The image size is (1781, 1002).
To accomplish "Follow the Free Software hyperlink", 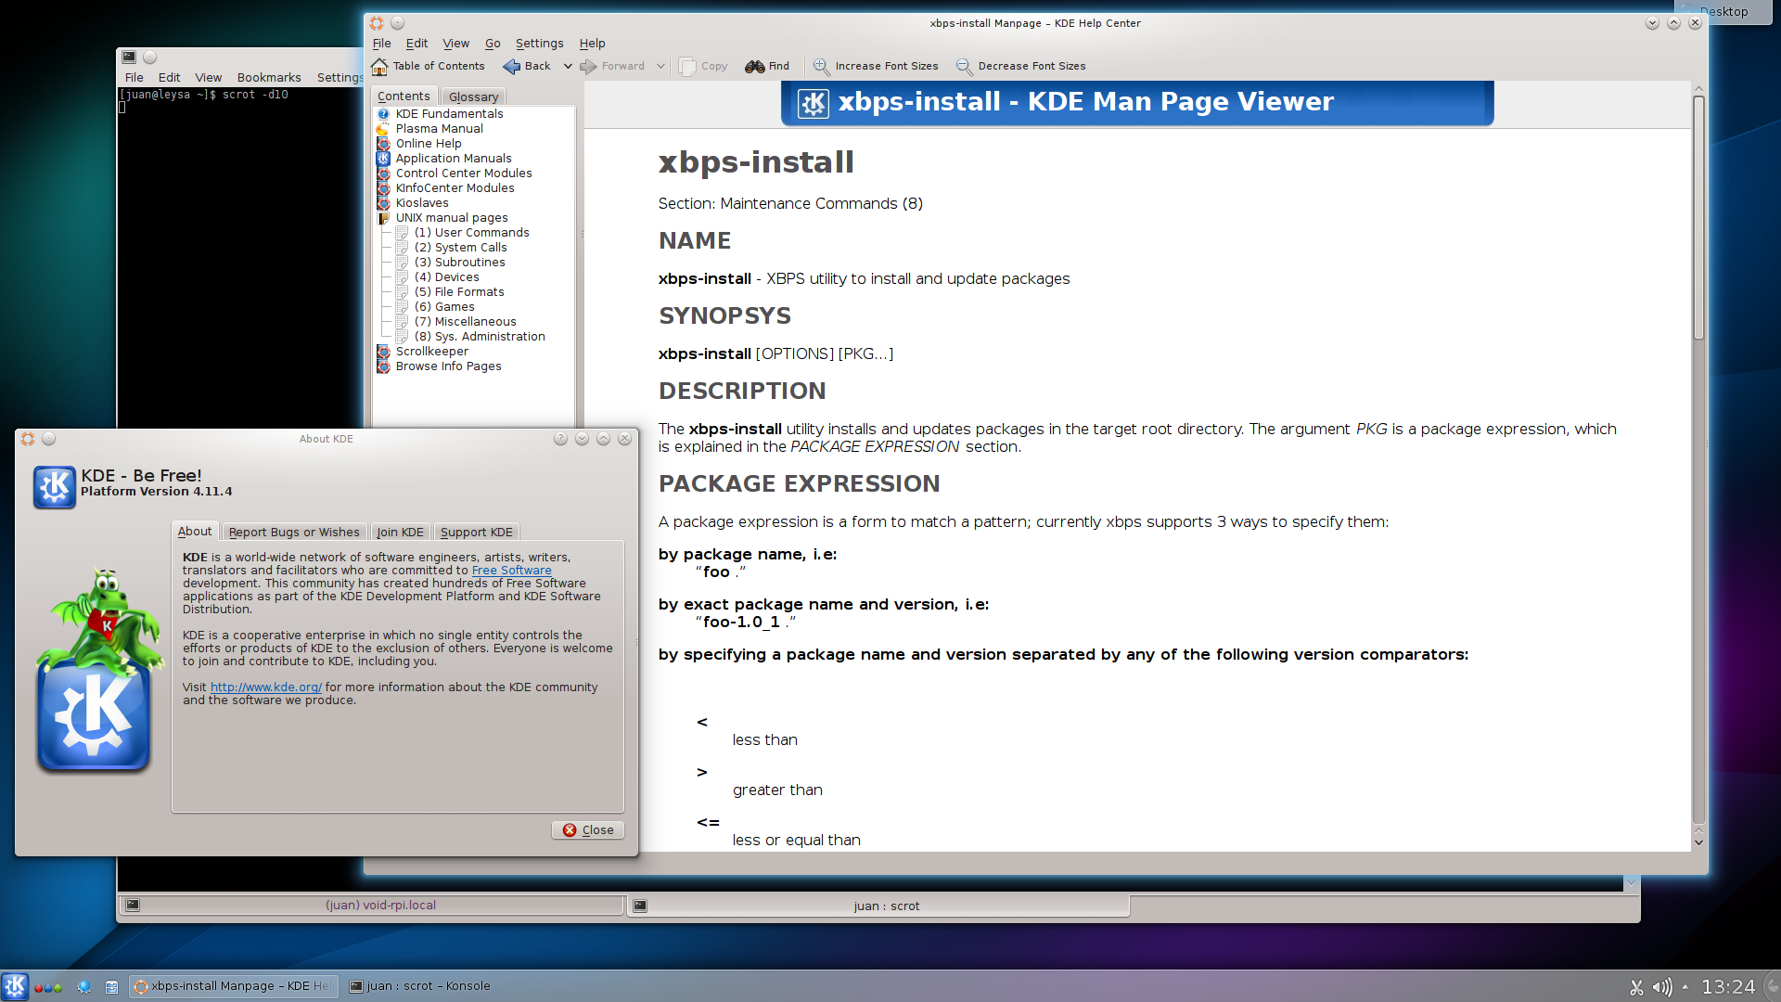I will (x=511, y=571).
